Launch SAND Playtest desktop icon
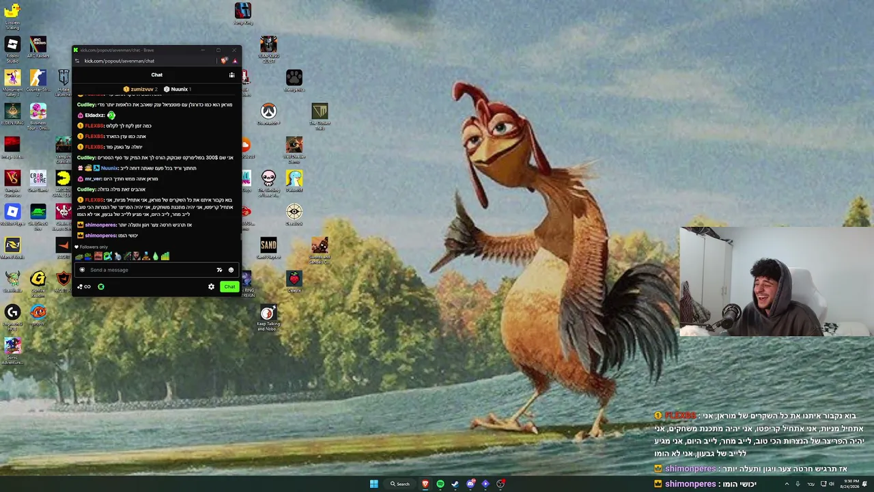 268,249
